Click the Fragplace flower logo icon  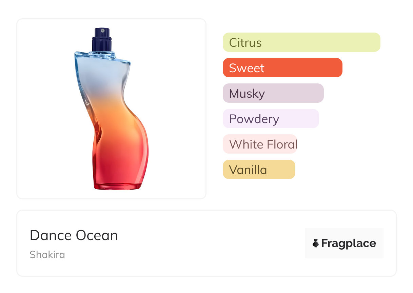click(x=316, y=243)
